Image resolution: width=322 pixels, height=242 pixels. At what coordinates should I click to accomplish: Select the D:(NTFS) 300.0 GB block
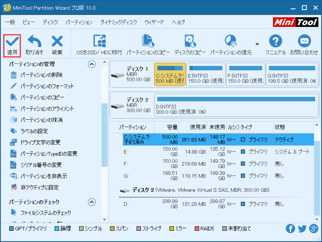click(236, 105)
